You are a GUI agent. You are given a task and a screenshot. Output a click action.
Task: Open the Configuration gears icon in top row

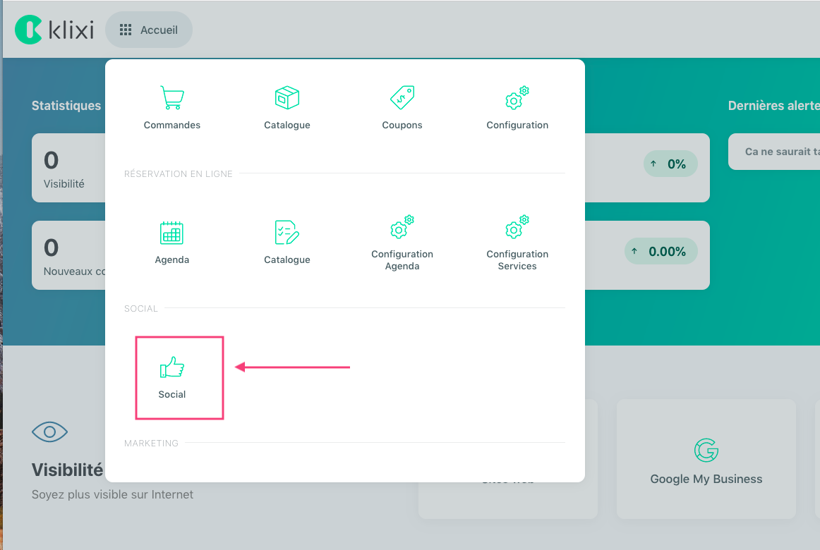[x=517, y=99]
